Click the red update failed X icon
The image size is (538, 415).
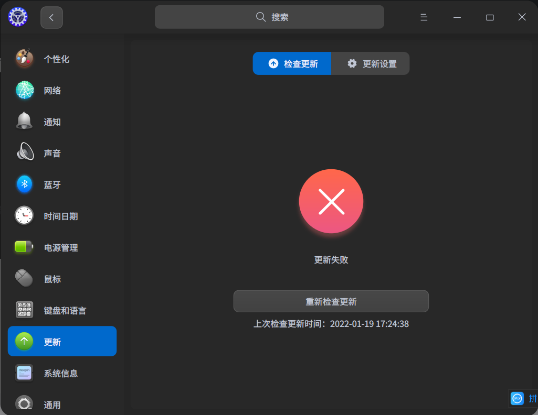(331, 201)
